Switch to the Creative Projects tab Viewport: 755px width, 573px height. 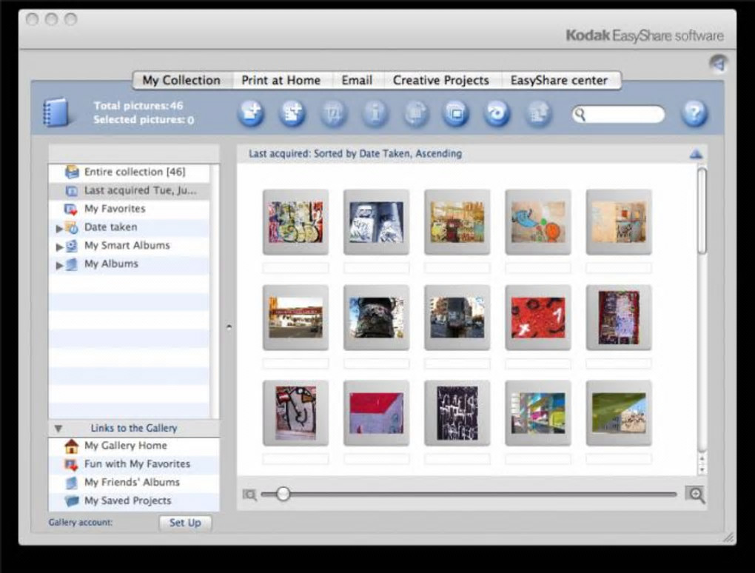pyautogui.click(x=440, y=81)
